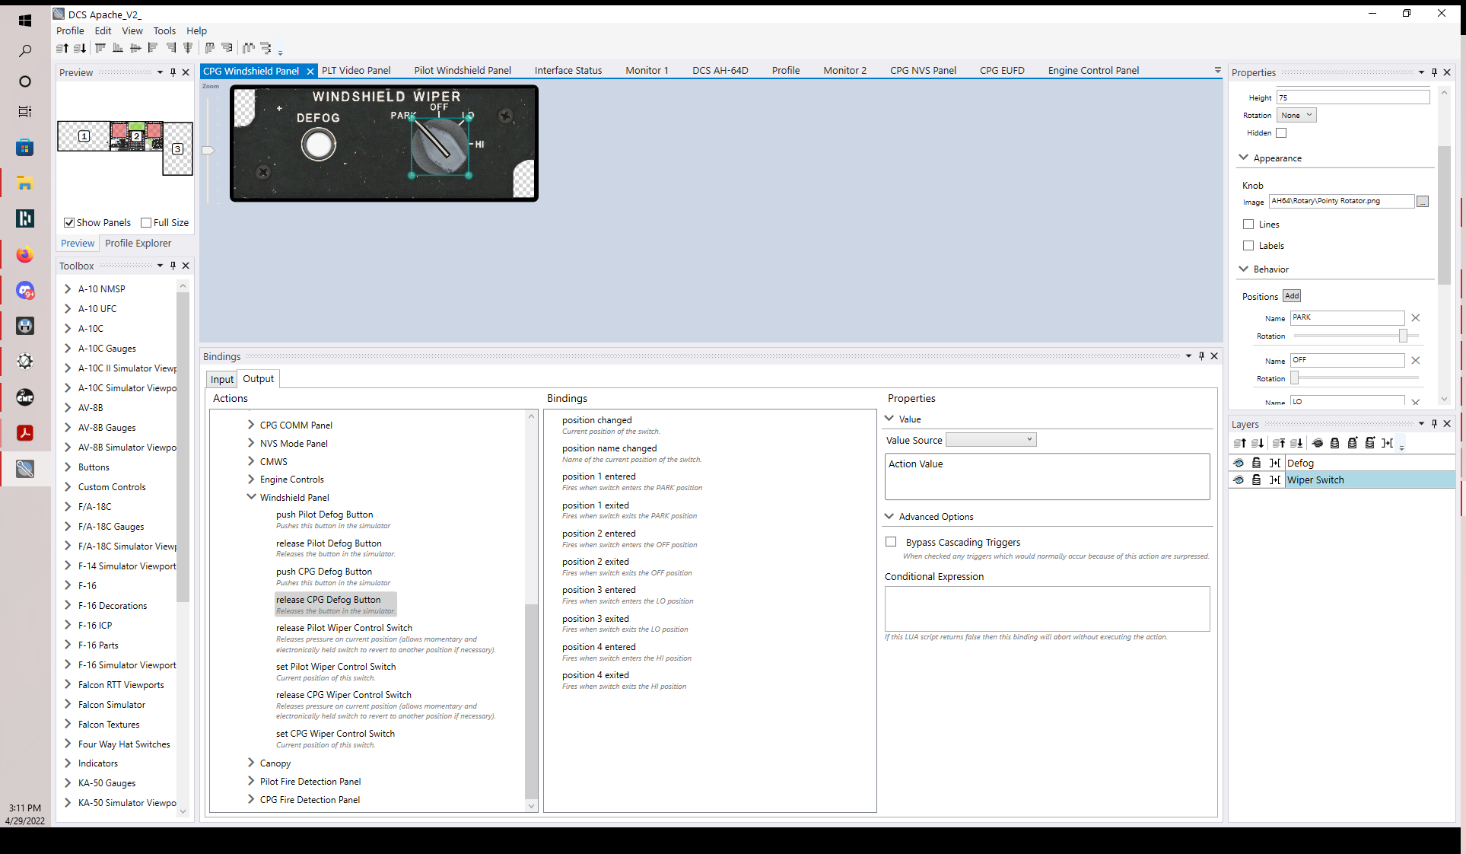Click the editor Zoom slider handle
Image resolution: width=1466 pixels, height=854 pixels.
(208, 151)
